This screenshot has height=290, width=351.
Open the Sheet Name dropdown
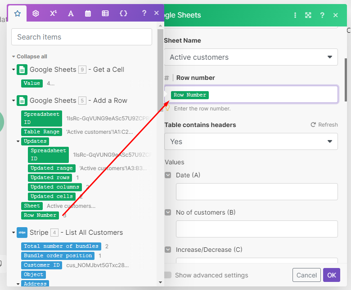click(251, 57)
